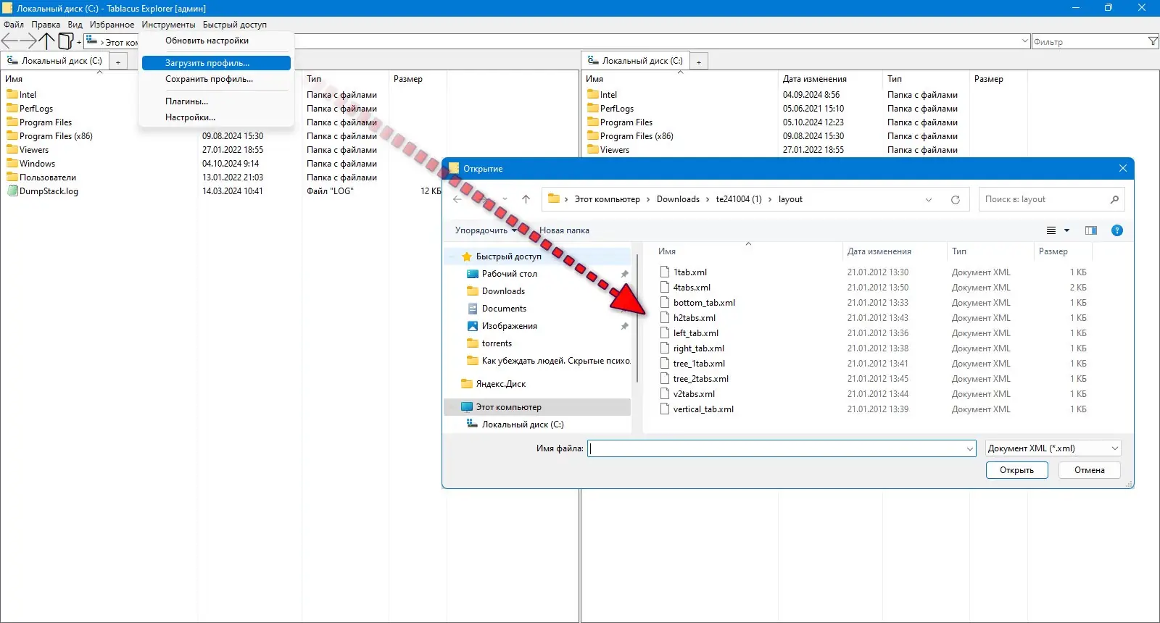Screen dimensions: 1160x623
Task: Click the search magnifier in Open dialog
Action: 1114,199
